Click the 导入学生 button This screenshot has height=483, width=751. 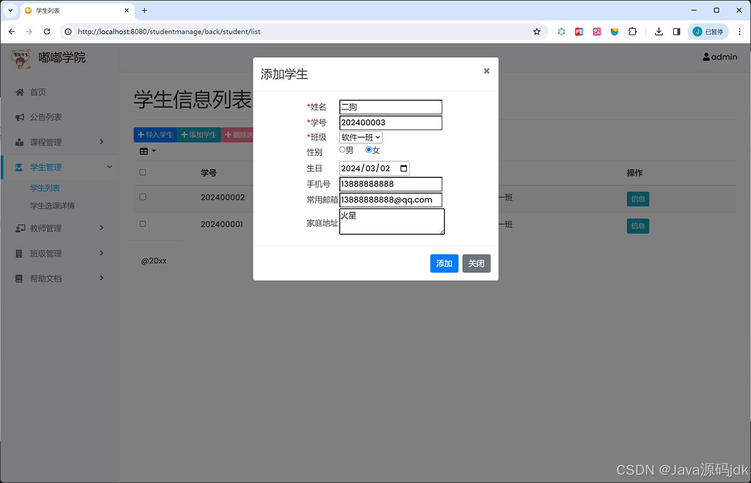click(x=155, y=135)
